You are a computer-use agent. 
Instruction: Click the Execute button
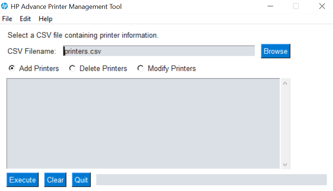click(x=23, y=180)
